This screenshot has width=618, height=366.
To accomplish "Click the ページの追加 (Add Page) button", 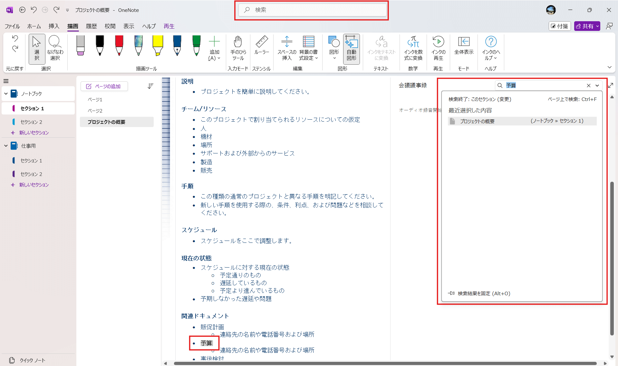I will tap(104, 86).
